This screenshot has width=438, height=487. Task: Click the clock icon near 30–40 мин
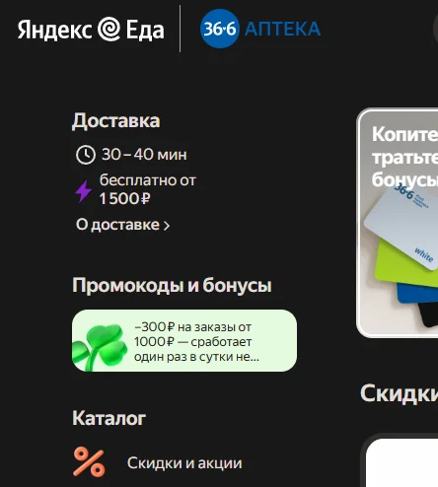[x=86, y=155]
